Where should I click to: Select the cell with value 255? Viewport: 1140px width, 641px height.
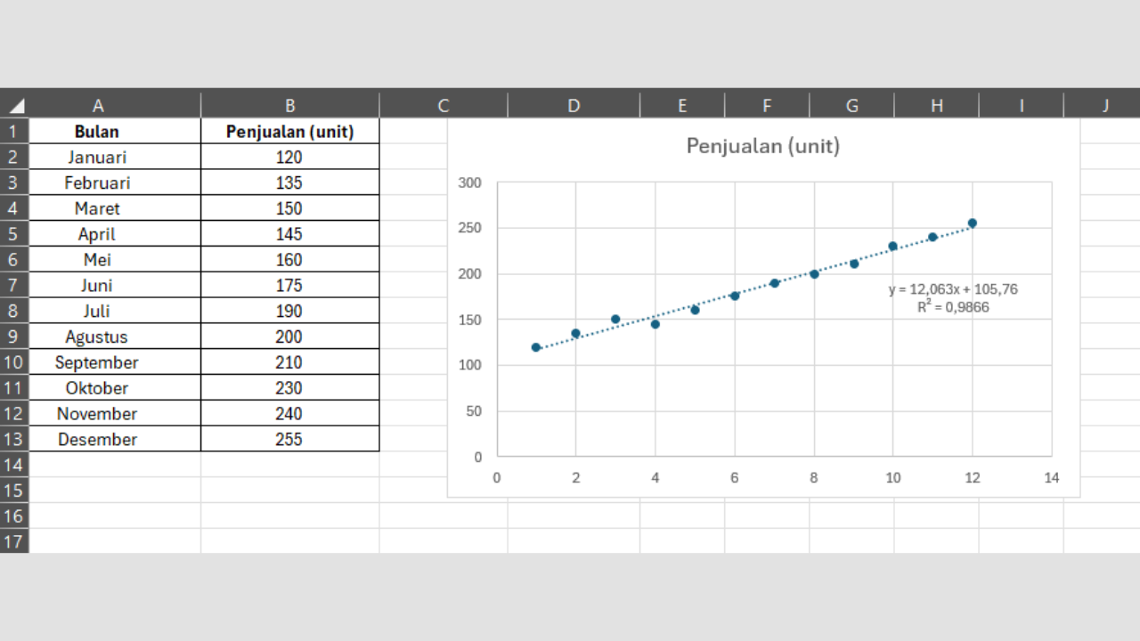(289, 439)
